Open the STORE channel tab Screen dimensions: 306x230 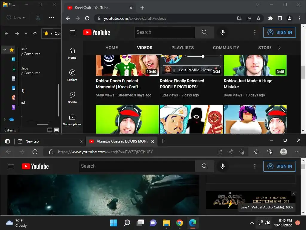(x=265, y=48)
